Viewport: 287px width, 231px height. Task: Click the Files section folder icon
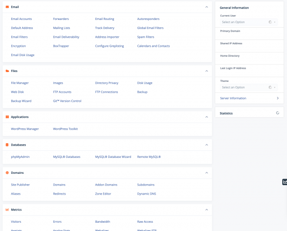[7, 71]
